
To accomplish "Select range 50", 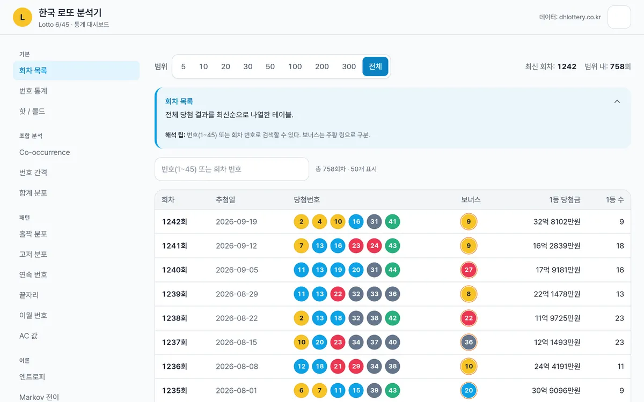I will click(270, 66).
